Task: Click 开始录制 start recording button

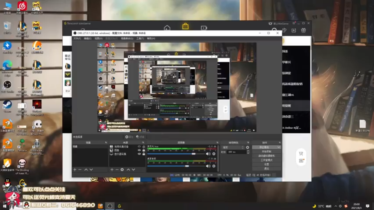Action: coord(266,151)
